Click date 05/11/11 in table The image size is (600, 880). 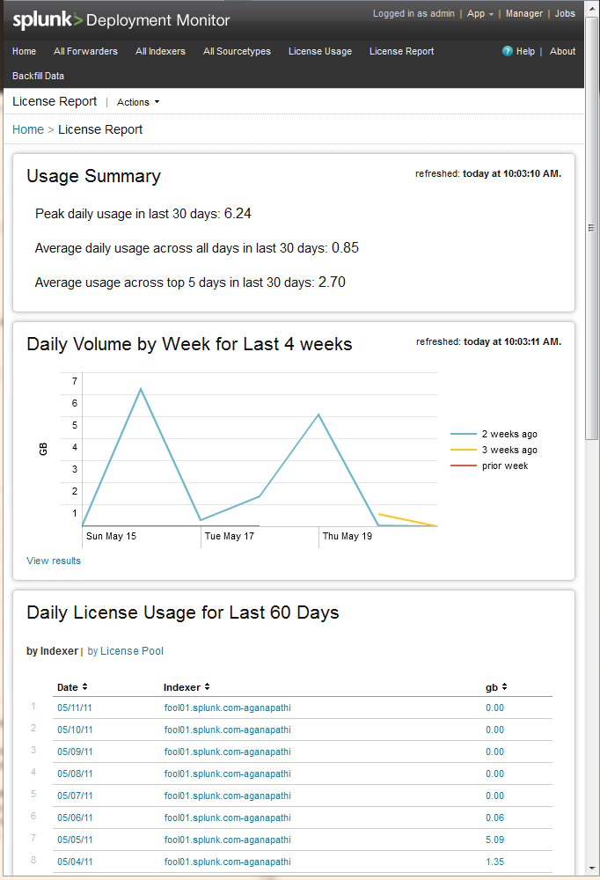(x=75, y=708)
